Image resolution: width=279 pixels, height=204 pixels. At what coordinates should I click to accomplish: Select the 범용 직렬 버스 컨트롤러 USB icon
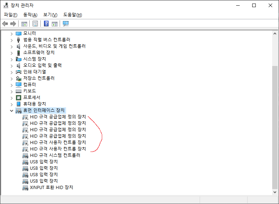point(19,40)
